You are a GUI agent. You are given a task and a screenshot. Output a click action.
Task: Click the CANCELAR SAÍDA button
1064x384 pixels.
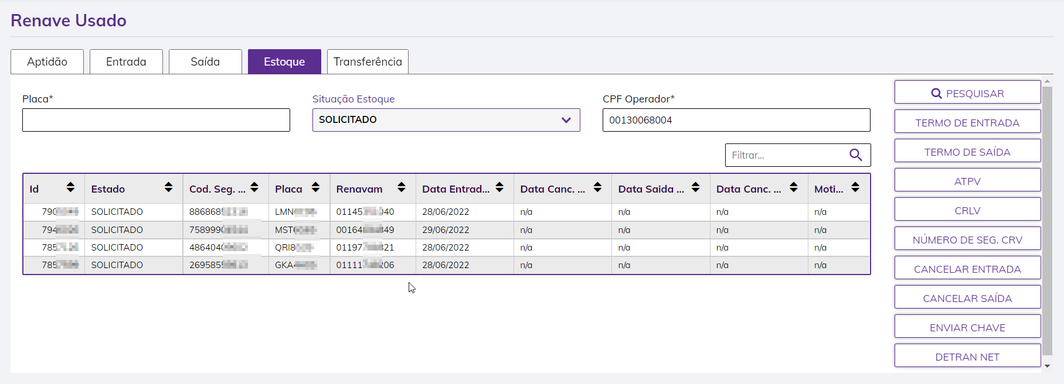point(967,298)
